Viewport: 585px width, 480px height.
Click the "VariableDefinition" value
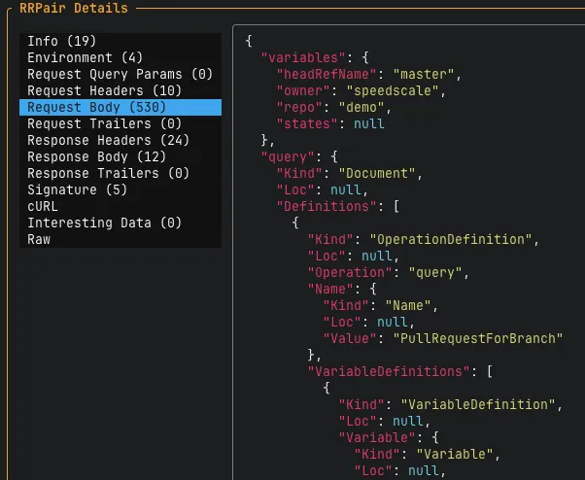(x=477, y=404)
